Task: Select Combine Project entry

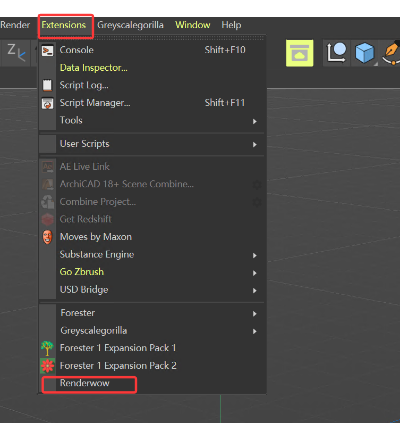Action: coord(152,202)
